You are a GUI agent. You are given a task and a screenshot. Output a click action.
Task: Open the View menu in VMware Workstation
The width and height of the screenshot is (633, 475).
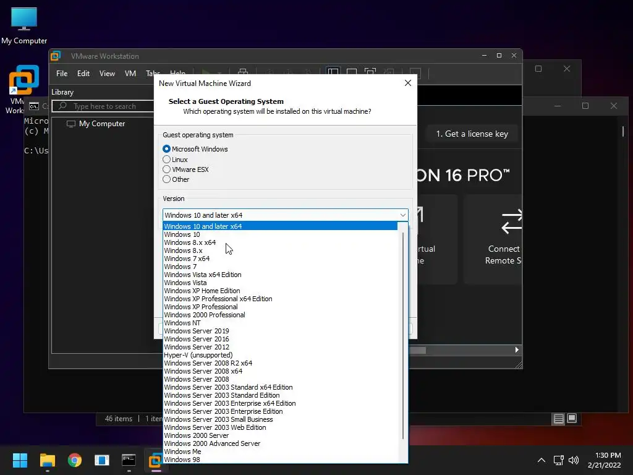[x=107, y=74]
